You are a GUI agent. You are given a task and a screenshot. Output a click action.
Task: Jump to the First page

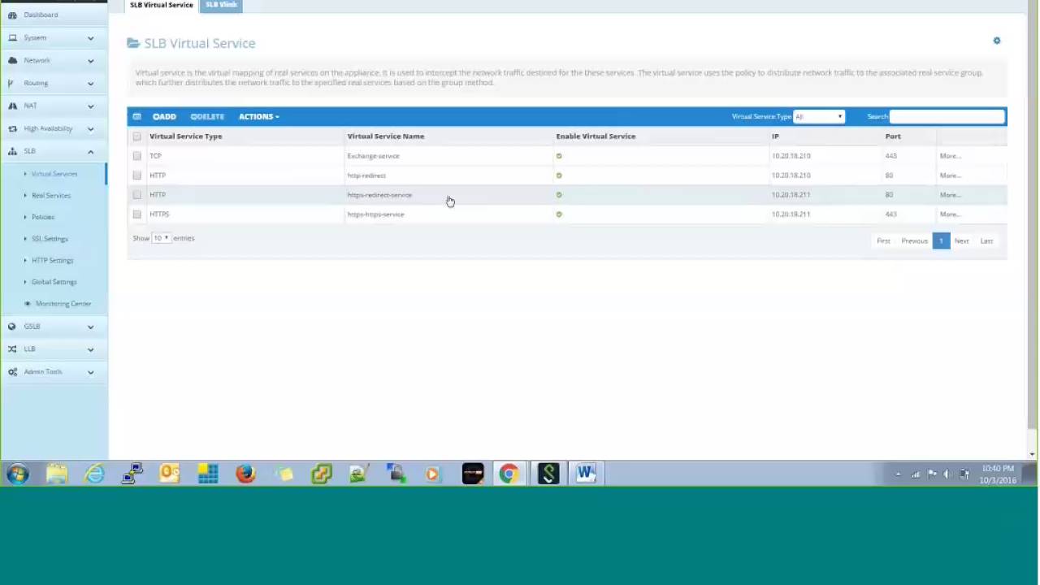tap(883, 240)
